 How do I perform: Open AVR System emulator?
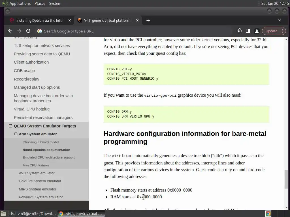37,173
